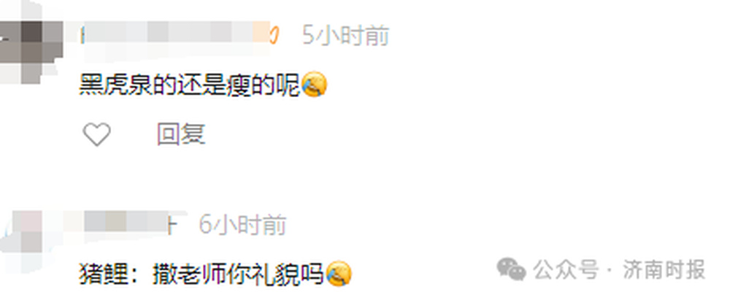This screenshot has height=300, width=730.
Task: Click the comment text 黑虎泉的还是瘦的呢
Action: click(190, 85)
